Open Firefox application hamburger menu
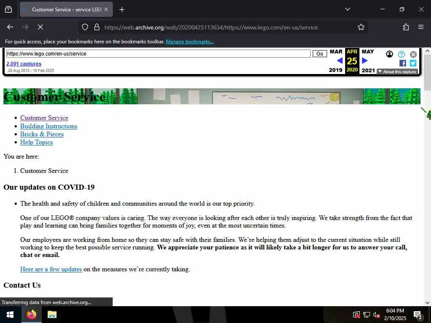Screen dimensions: 431x323 point(421,27)
